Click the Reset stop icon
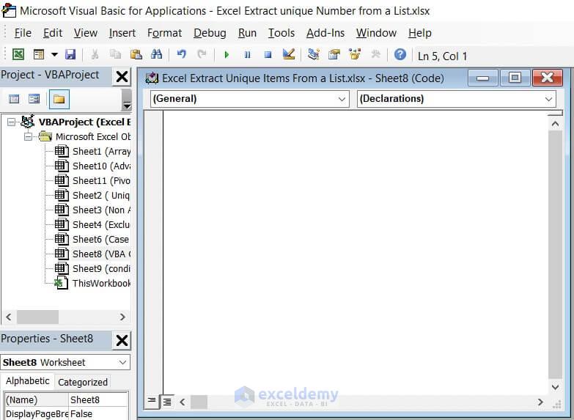This screenshot has height=420, width=574. tap(268, 55)
